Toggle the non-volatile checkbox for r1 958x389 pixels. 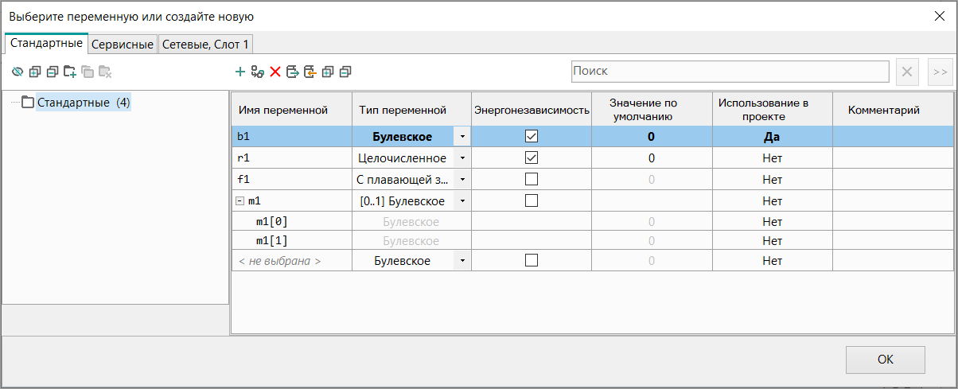(x=532, y=158)
